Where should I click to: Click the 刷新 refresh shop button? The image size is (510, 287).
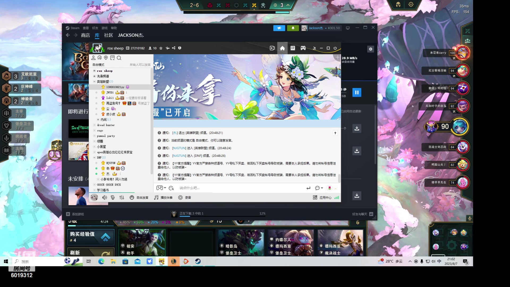[91, 252]
